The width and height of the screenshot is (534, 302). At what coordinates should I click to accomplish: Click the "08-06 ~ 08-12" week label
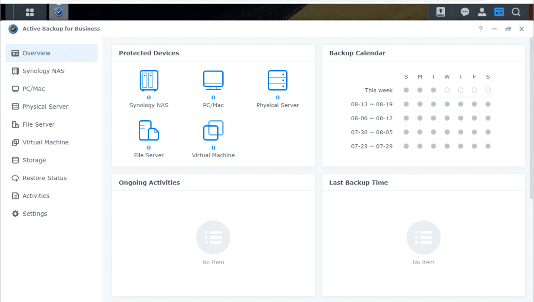372,118
